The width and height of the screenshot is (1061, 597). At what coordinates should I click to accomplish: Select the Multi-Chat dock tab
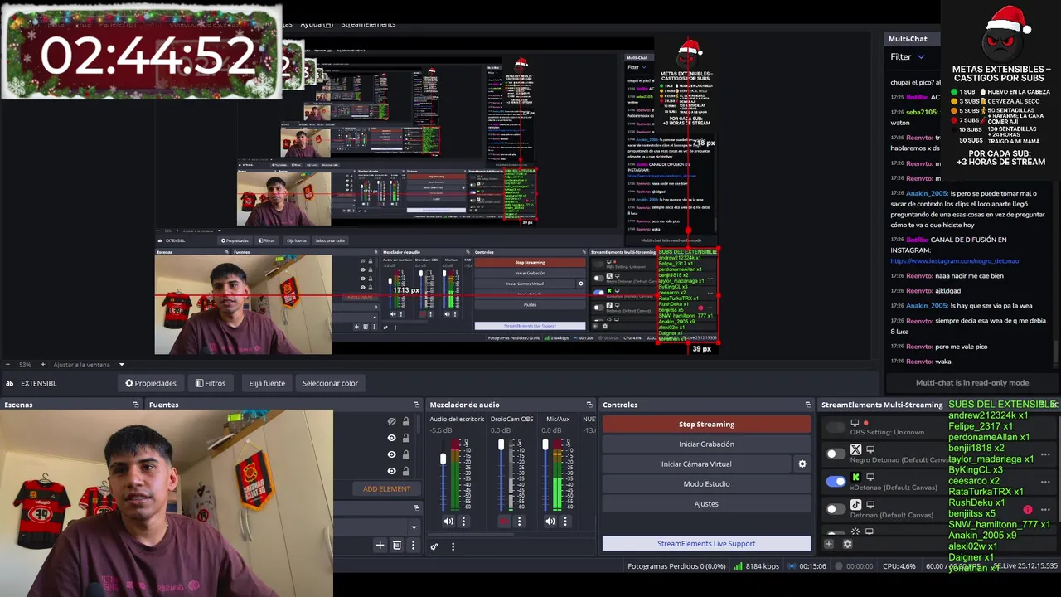coord(908,39)
